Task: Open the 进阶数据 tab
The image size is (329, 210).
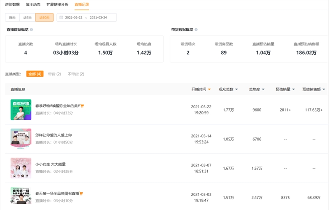Action: [x=12, y=5]
